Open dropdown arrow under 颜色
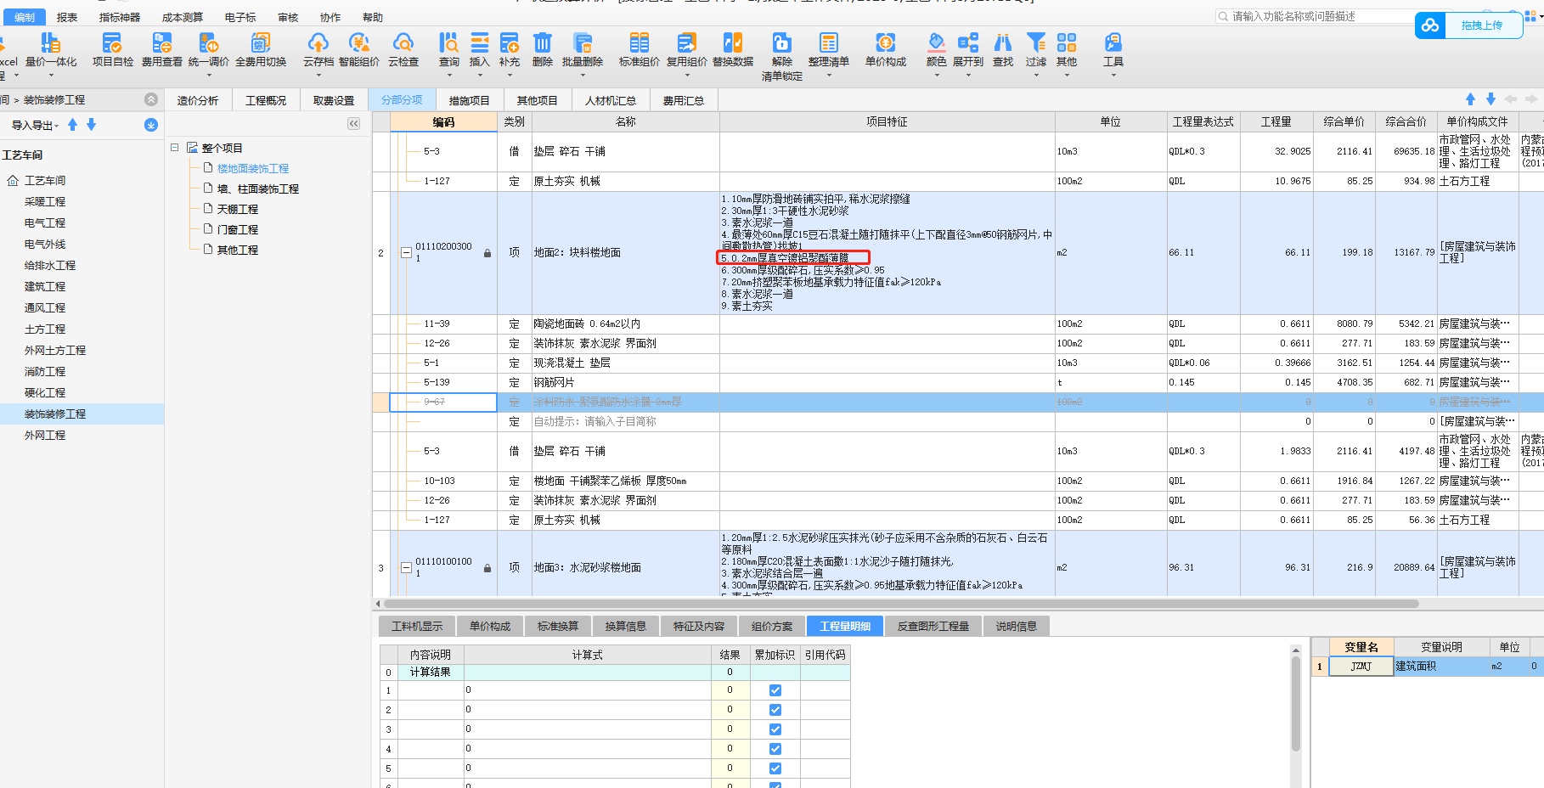This screenshot has width=1544, height=788. 937,76
